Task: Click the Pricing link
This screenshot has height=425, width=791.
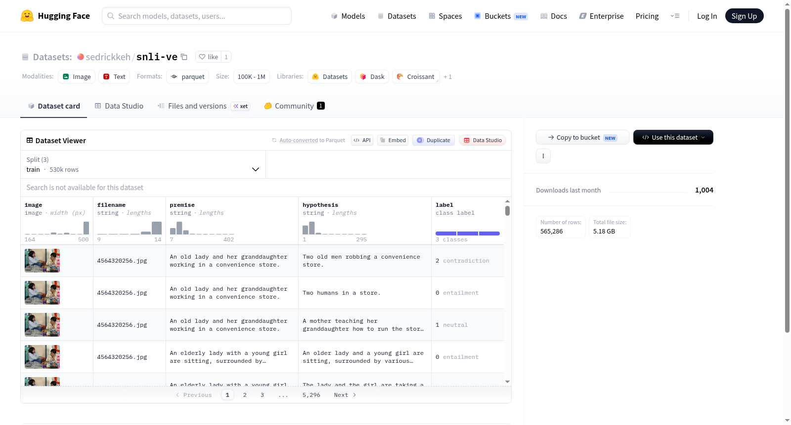Action: (x=647, y=16)
